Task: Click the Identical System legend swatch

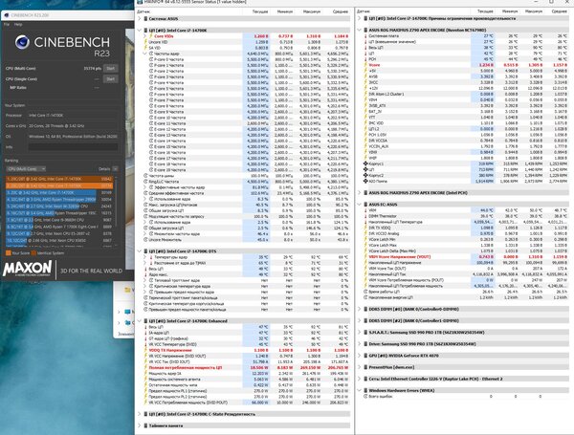Action: tap(33, 252)
